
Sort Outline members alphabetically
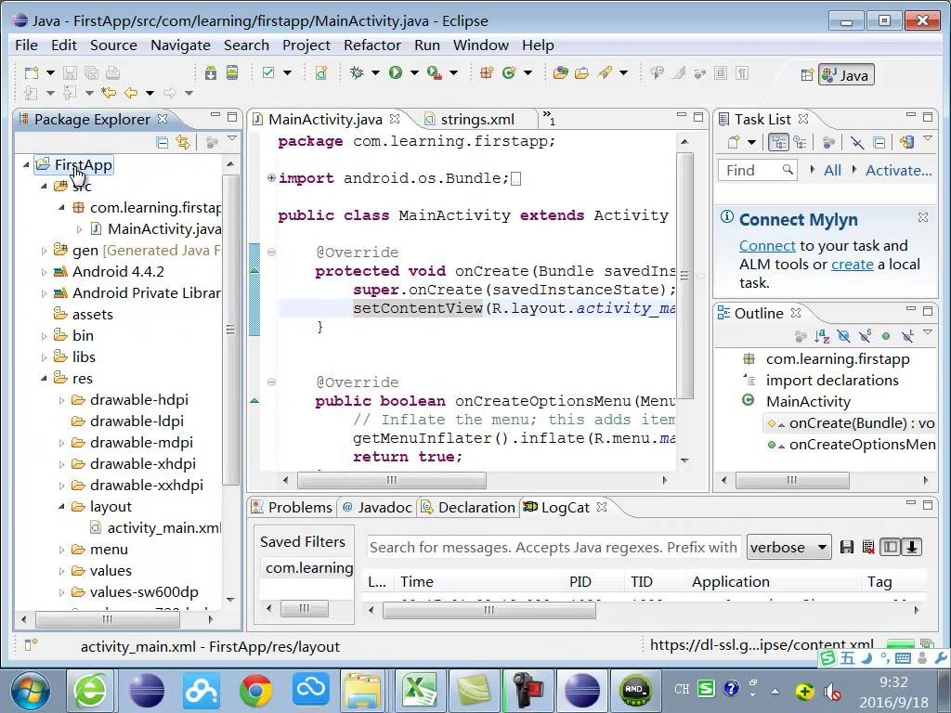point(822,336)
